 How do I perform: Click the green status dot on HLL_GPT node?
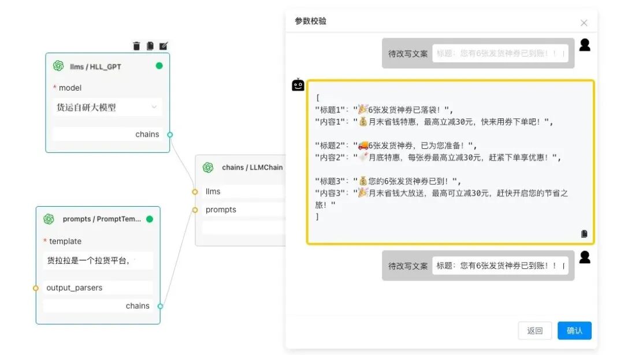coord(159,66)
